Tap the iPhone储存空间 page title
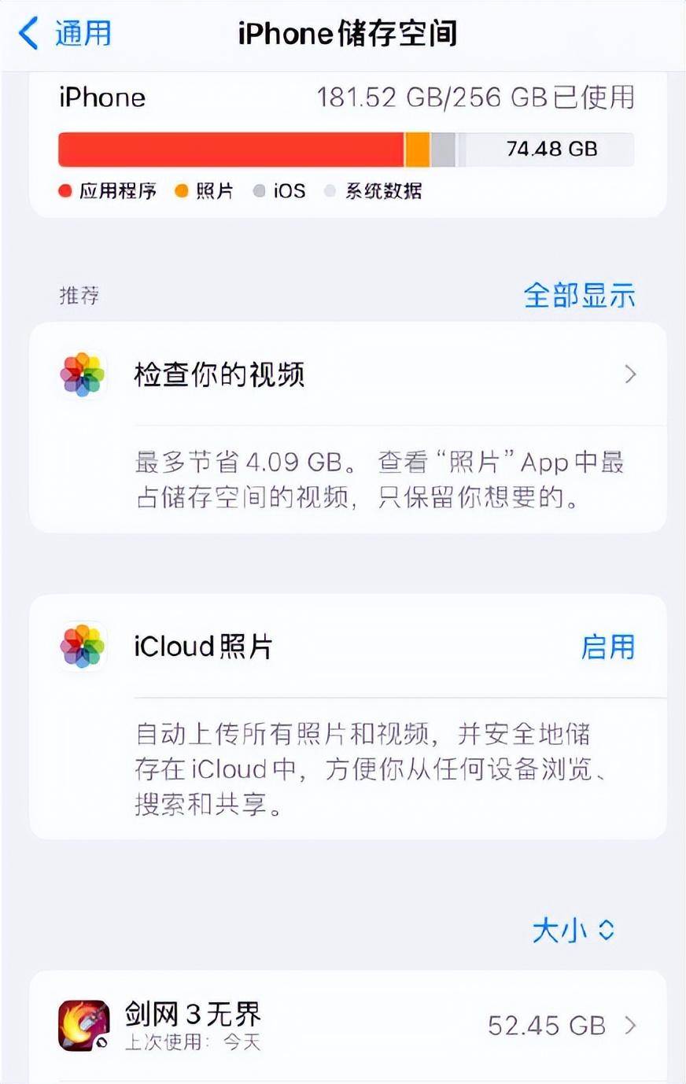The height and width of the screenshot is (1084, 686). click(348, 34)
